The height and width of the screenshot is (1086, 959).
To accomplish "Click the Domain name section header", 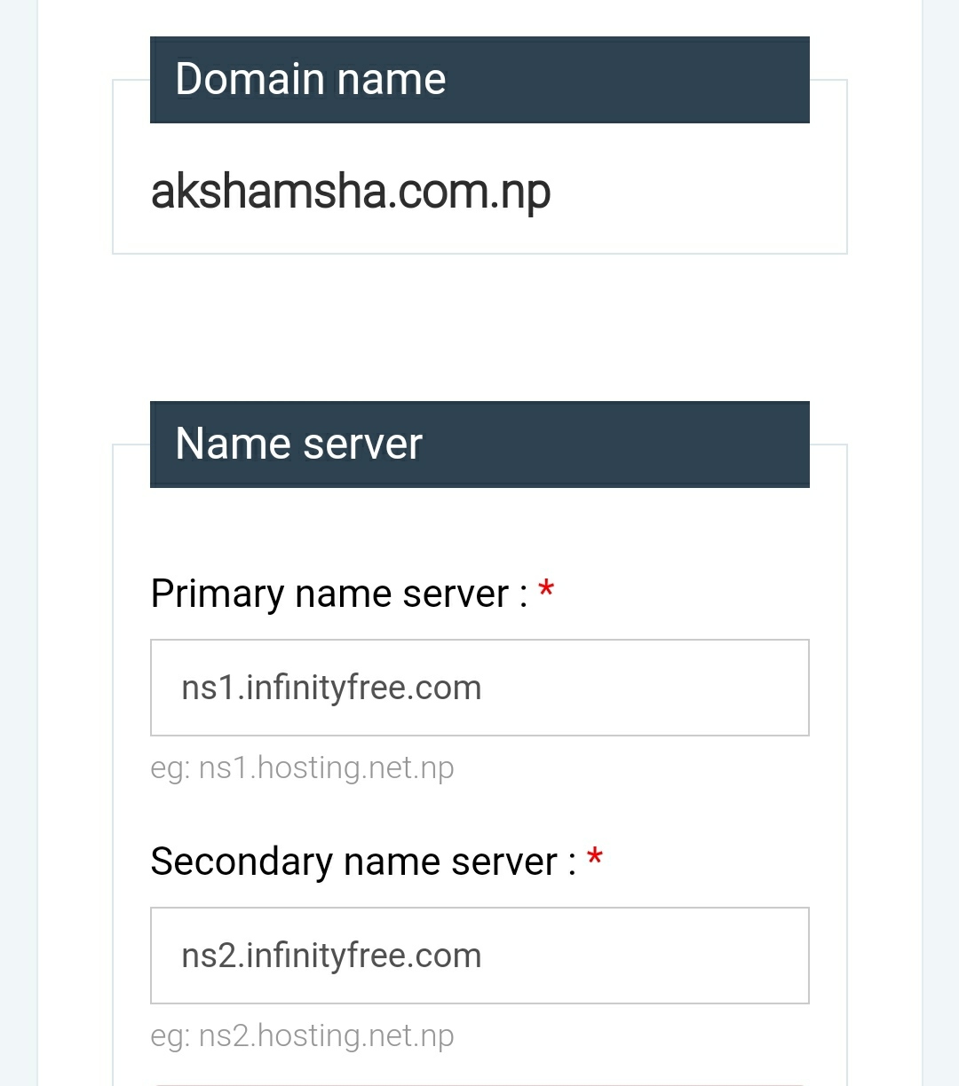I will click(x=479, y=80).
